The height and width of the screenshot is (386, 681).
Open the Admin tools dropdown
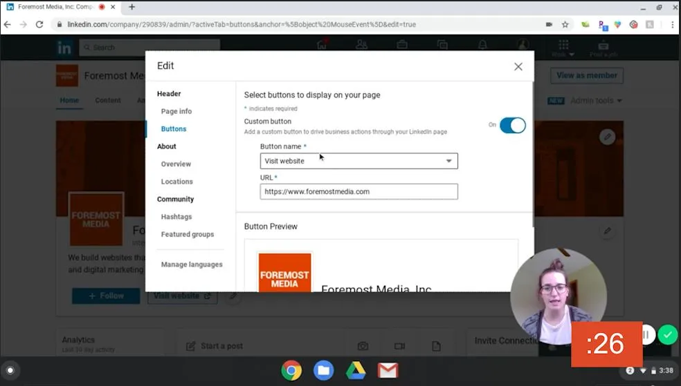595,101
